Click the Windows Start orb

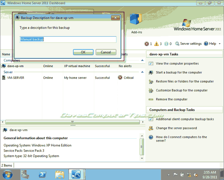click(7, 175)
